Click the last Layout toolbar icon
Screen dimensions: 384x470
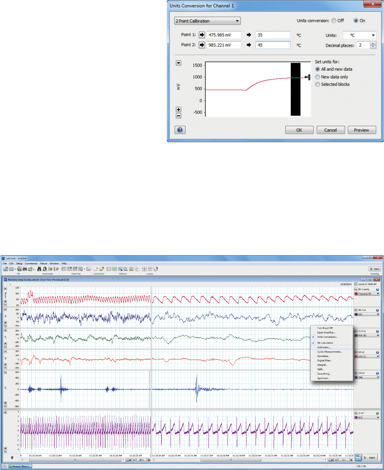coord(156,269)
